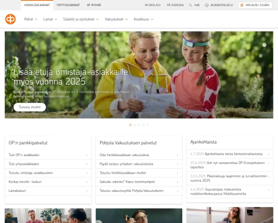
Task: Click arrow beside 23.6.2025 news item
Action: [x=269, y=163]
